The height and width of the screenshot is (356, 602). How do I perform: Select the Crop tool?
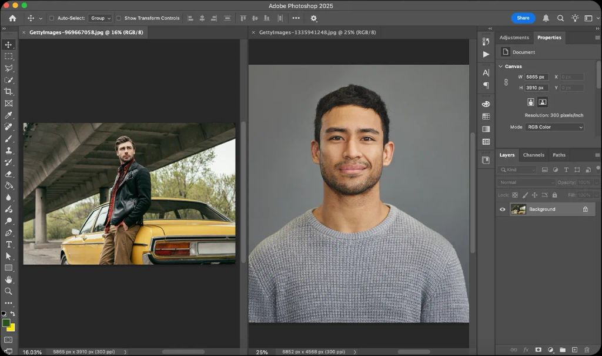(8, 92)
